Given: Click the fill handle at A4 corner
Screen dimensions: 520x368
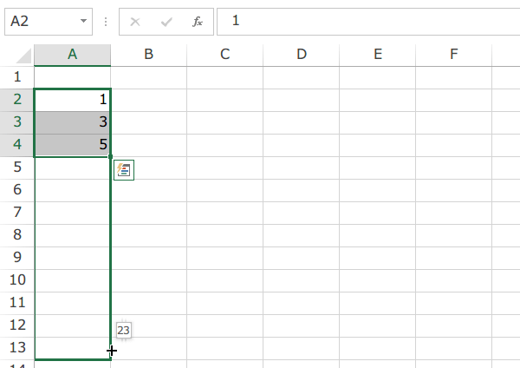Looking at the screenshot, I should [x=110, y=156].
